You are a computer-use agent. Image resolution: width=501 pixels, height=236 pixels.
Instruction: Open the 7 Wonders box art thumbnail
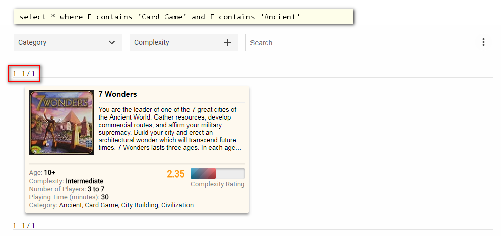[x=61, y=122]
